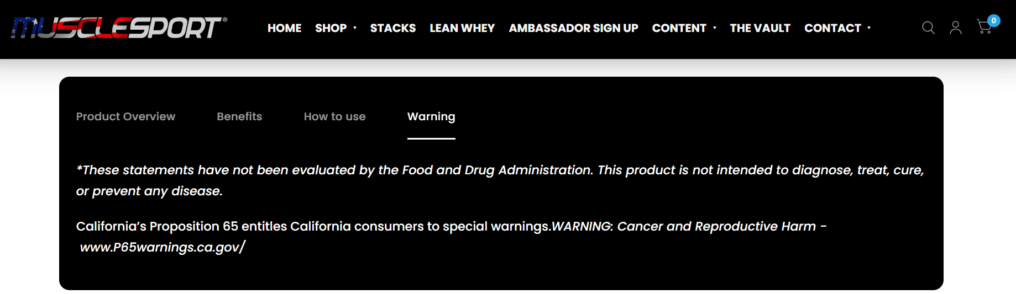
Task: Click the user account icon
Action: pos(956,28)
